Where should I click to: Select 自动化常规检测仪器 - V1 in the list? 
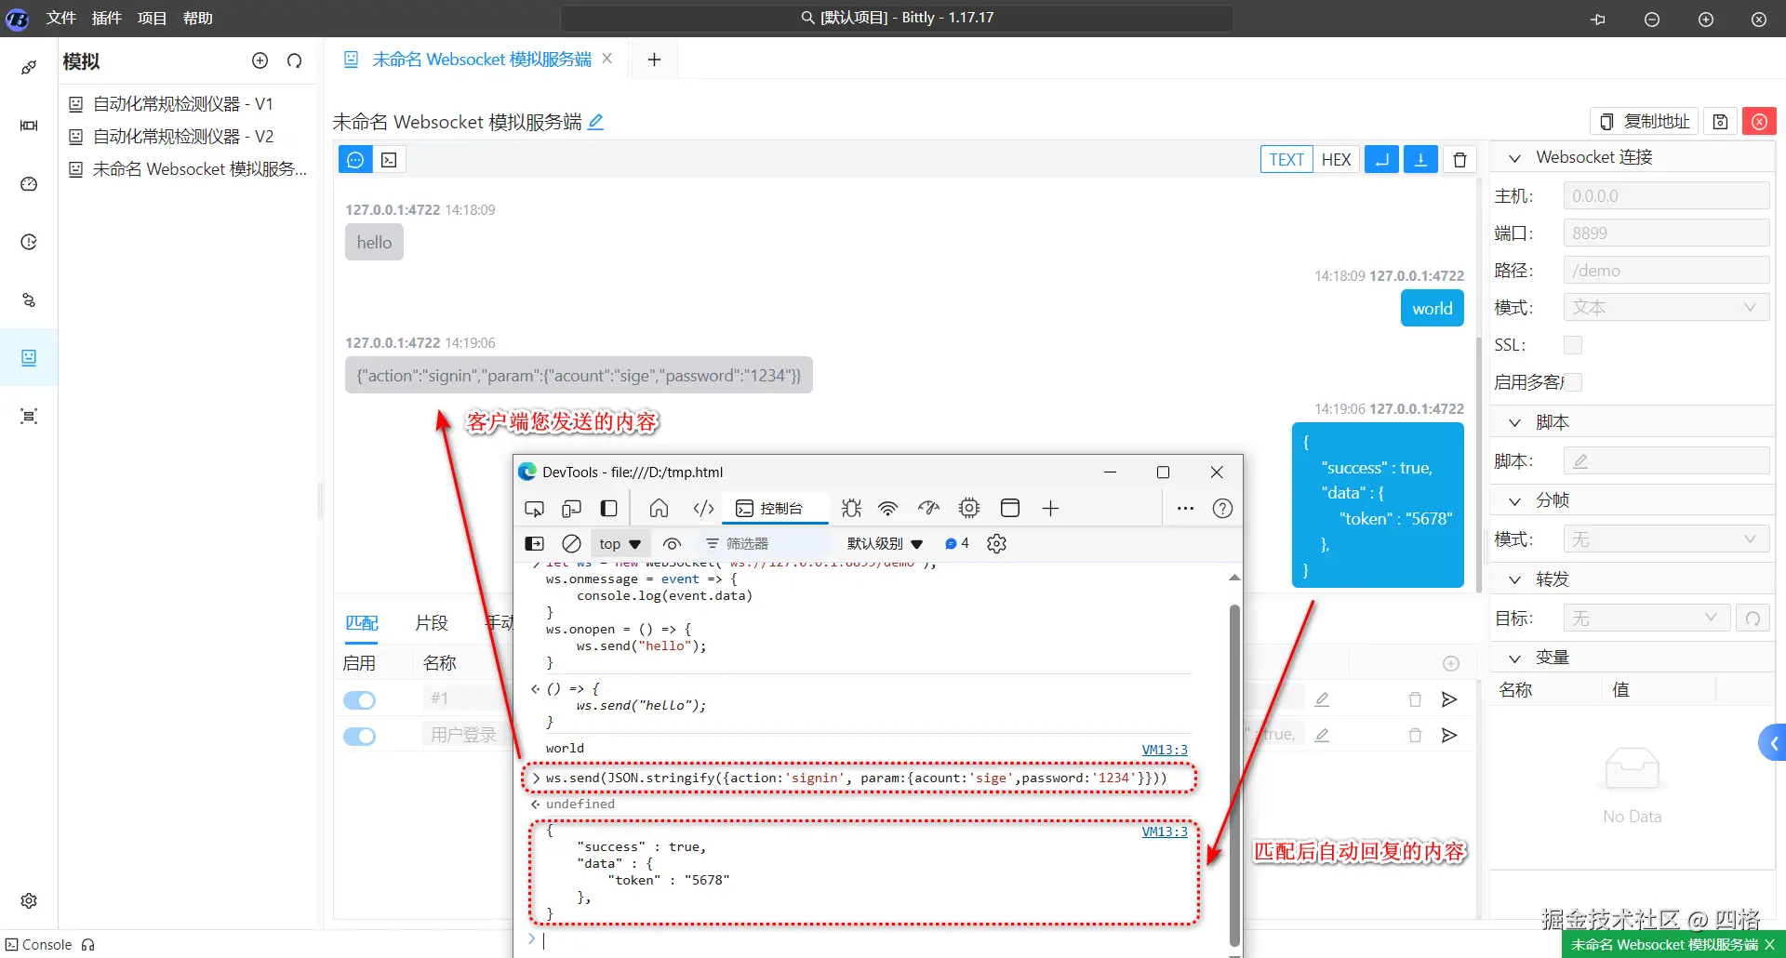click(x=183, y=104)
